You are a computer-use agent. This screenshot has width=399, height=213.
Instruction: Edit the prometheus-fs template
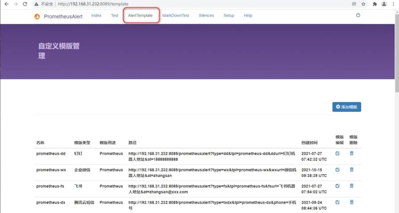[x=337, y=186]
